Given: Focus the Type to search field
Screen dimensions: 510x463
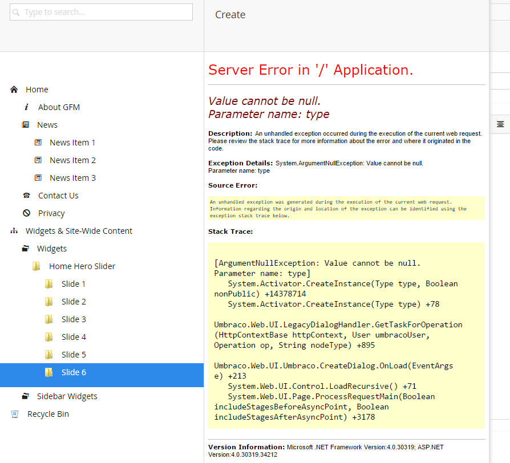Looking at the screenshot, I should pyautogui.click(x=106, y=12).
